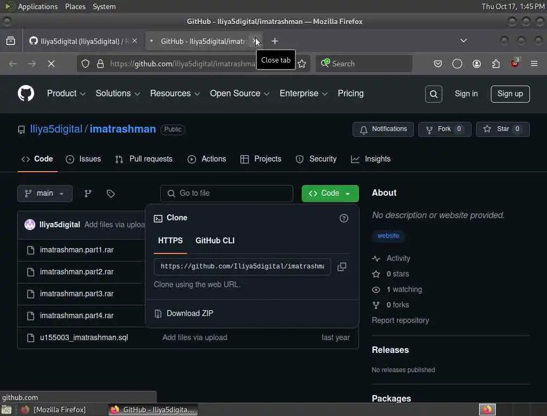
Task: Click the Iliya5digital avatar in commit row
Action: pos(30,225)
